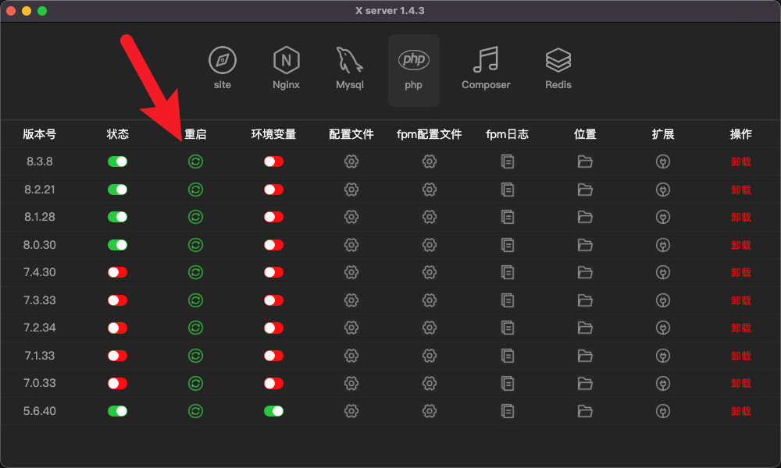Viewport: 781px width, 468px height.
Task: View fpm log for PHP 7.1.33
Action: tap(508, 356)
